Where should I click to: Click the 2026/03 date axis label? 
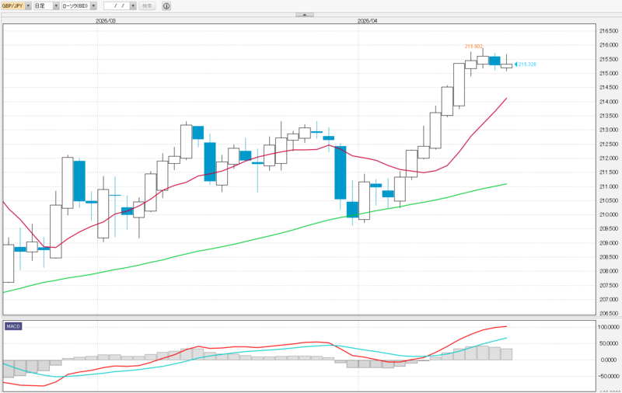click(106, 21)
